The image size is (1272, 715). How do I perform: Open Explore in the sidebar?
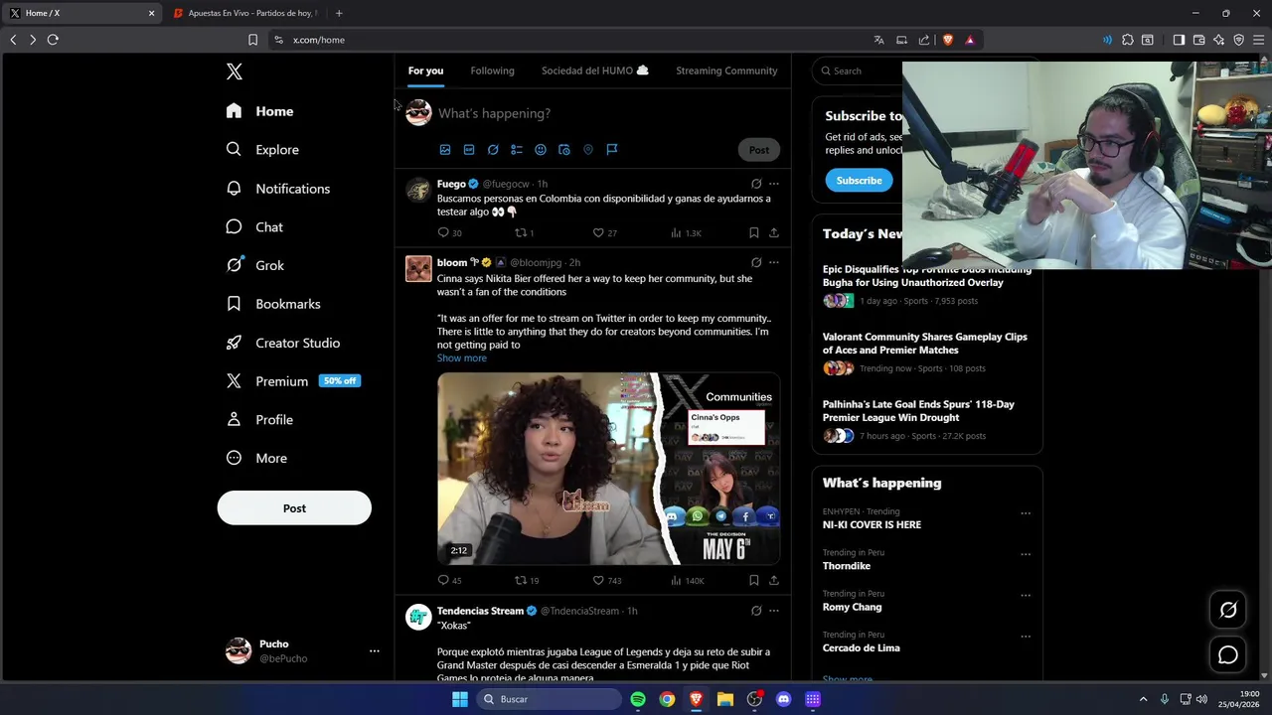point(262,150)
